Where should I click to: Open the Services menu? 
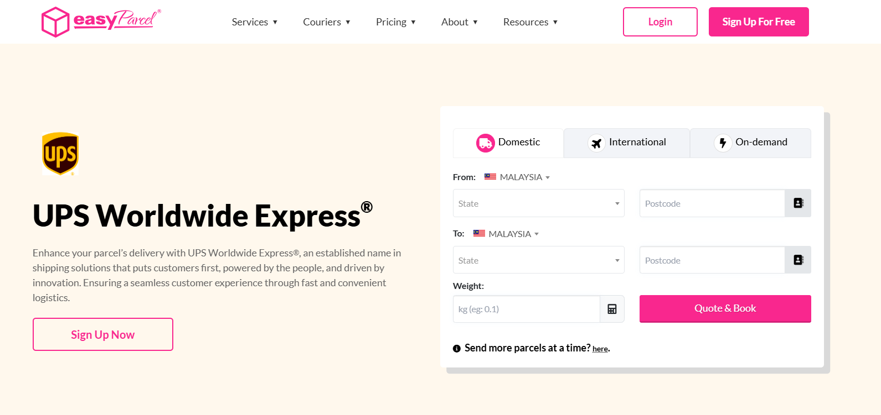(x=254, y=22)
